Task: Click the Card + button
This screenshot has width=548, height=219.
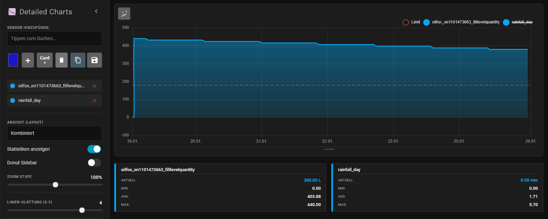Action: click(x=45, y=60)
